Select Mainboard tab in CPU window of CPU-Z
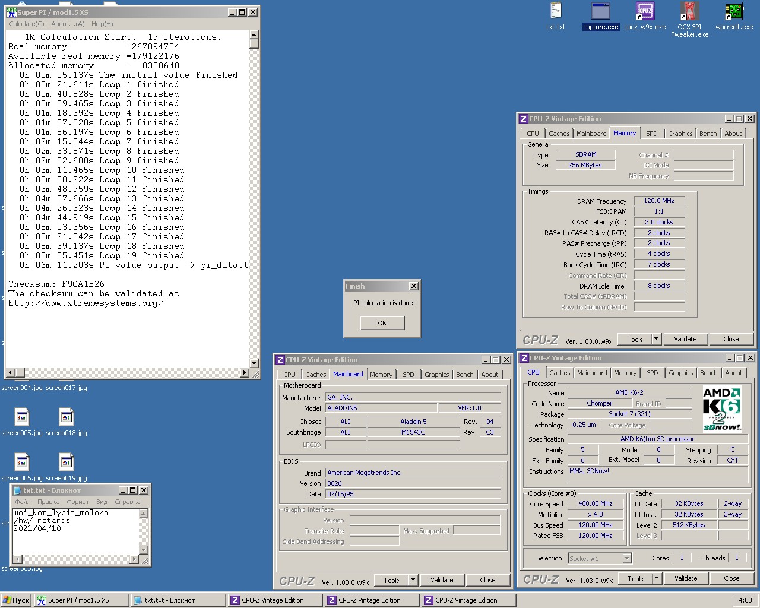Image resolution: width=760 pixels, height=608 pixels. click(x=593, y=373)
